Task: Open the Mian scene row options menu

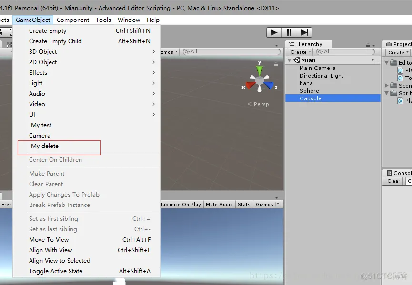Action: [x=375, y=60]
